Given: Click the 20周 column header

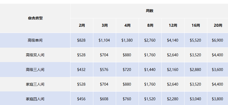Looking at the screenshot, I should (218, 26).
